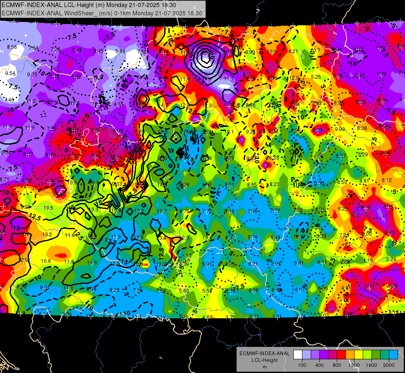405x373 pixels.
Task: Click the grid value 1.61
Action: point(277,316)
